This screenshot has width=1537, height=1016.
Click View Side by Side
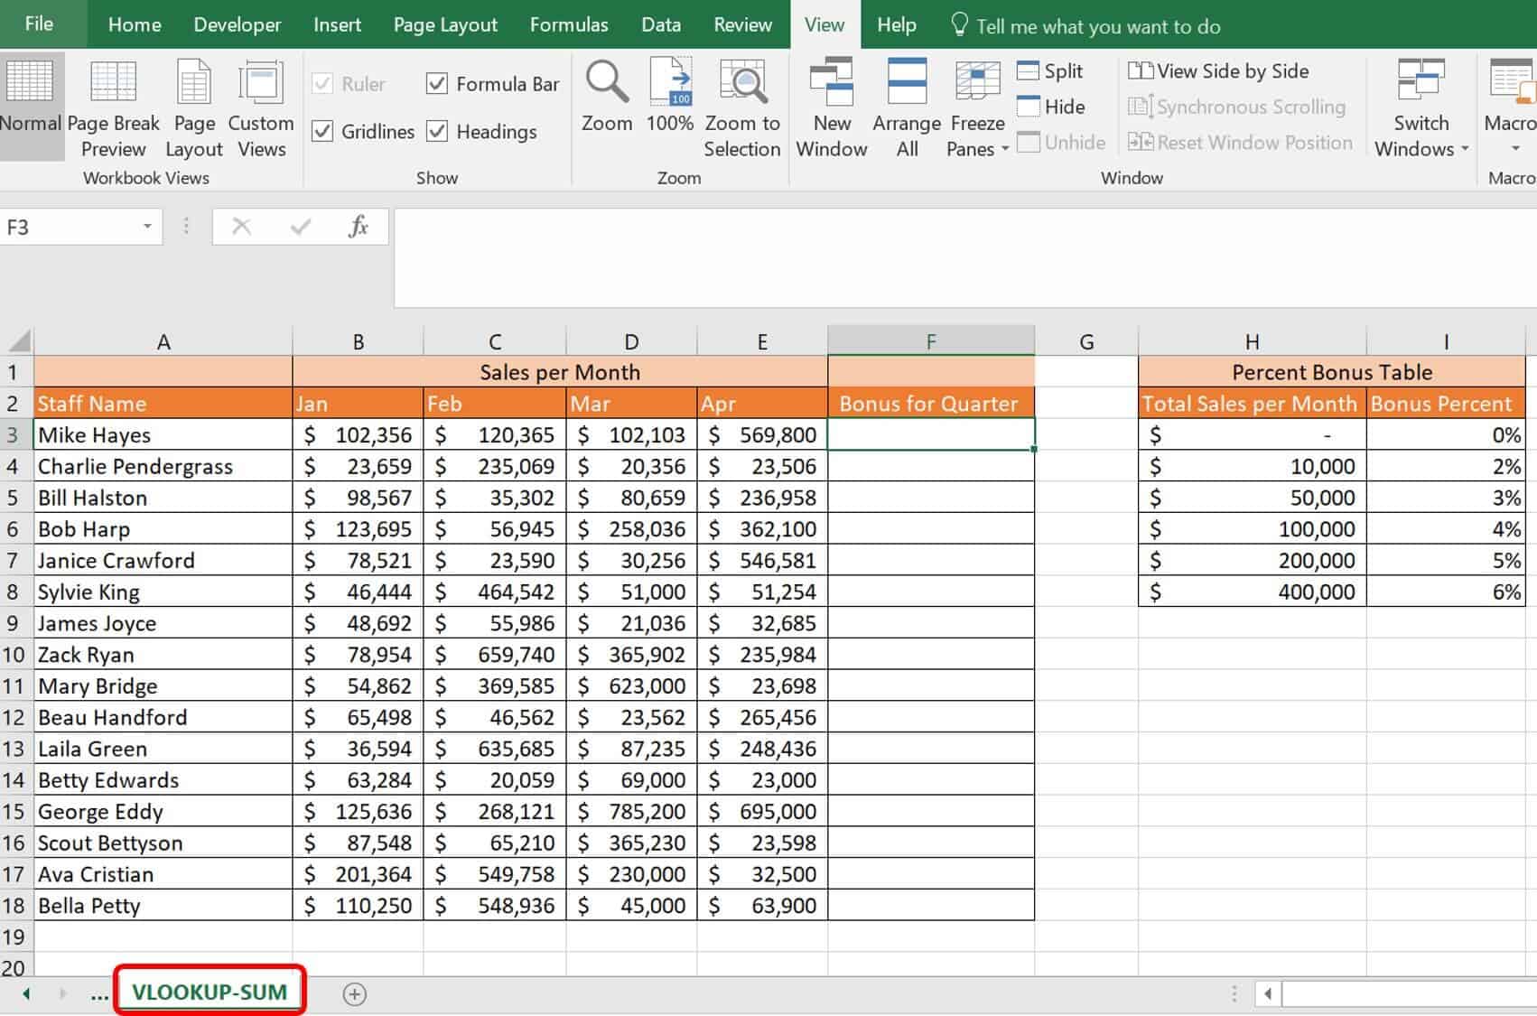(1219, 71)
